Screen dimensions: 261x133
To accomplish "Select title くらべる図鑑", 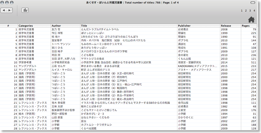I will 89,128.
